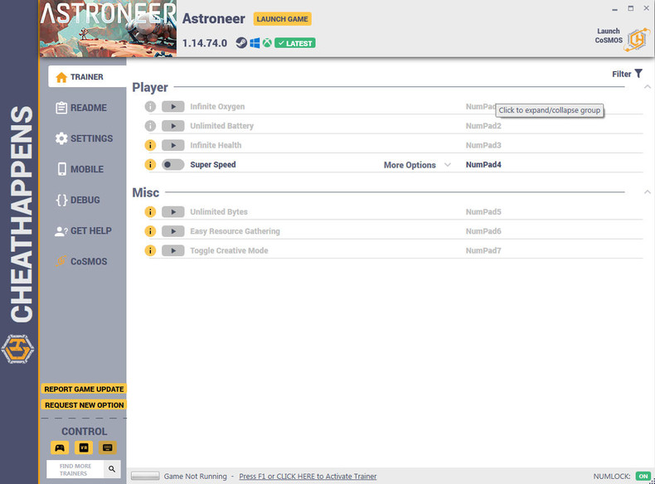Open info for Easy Resource Gathering

[150, 231]
